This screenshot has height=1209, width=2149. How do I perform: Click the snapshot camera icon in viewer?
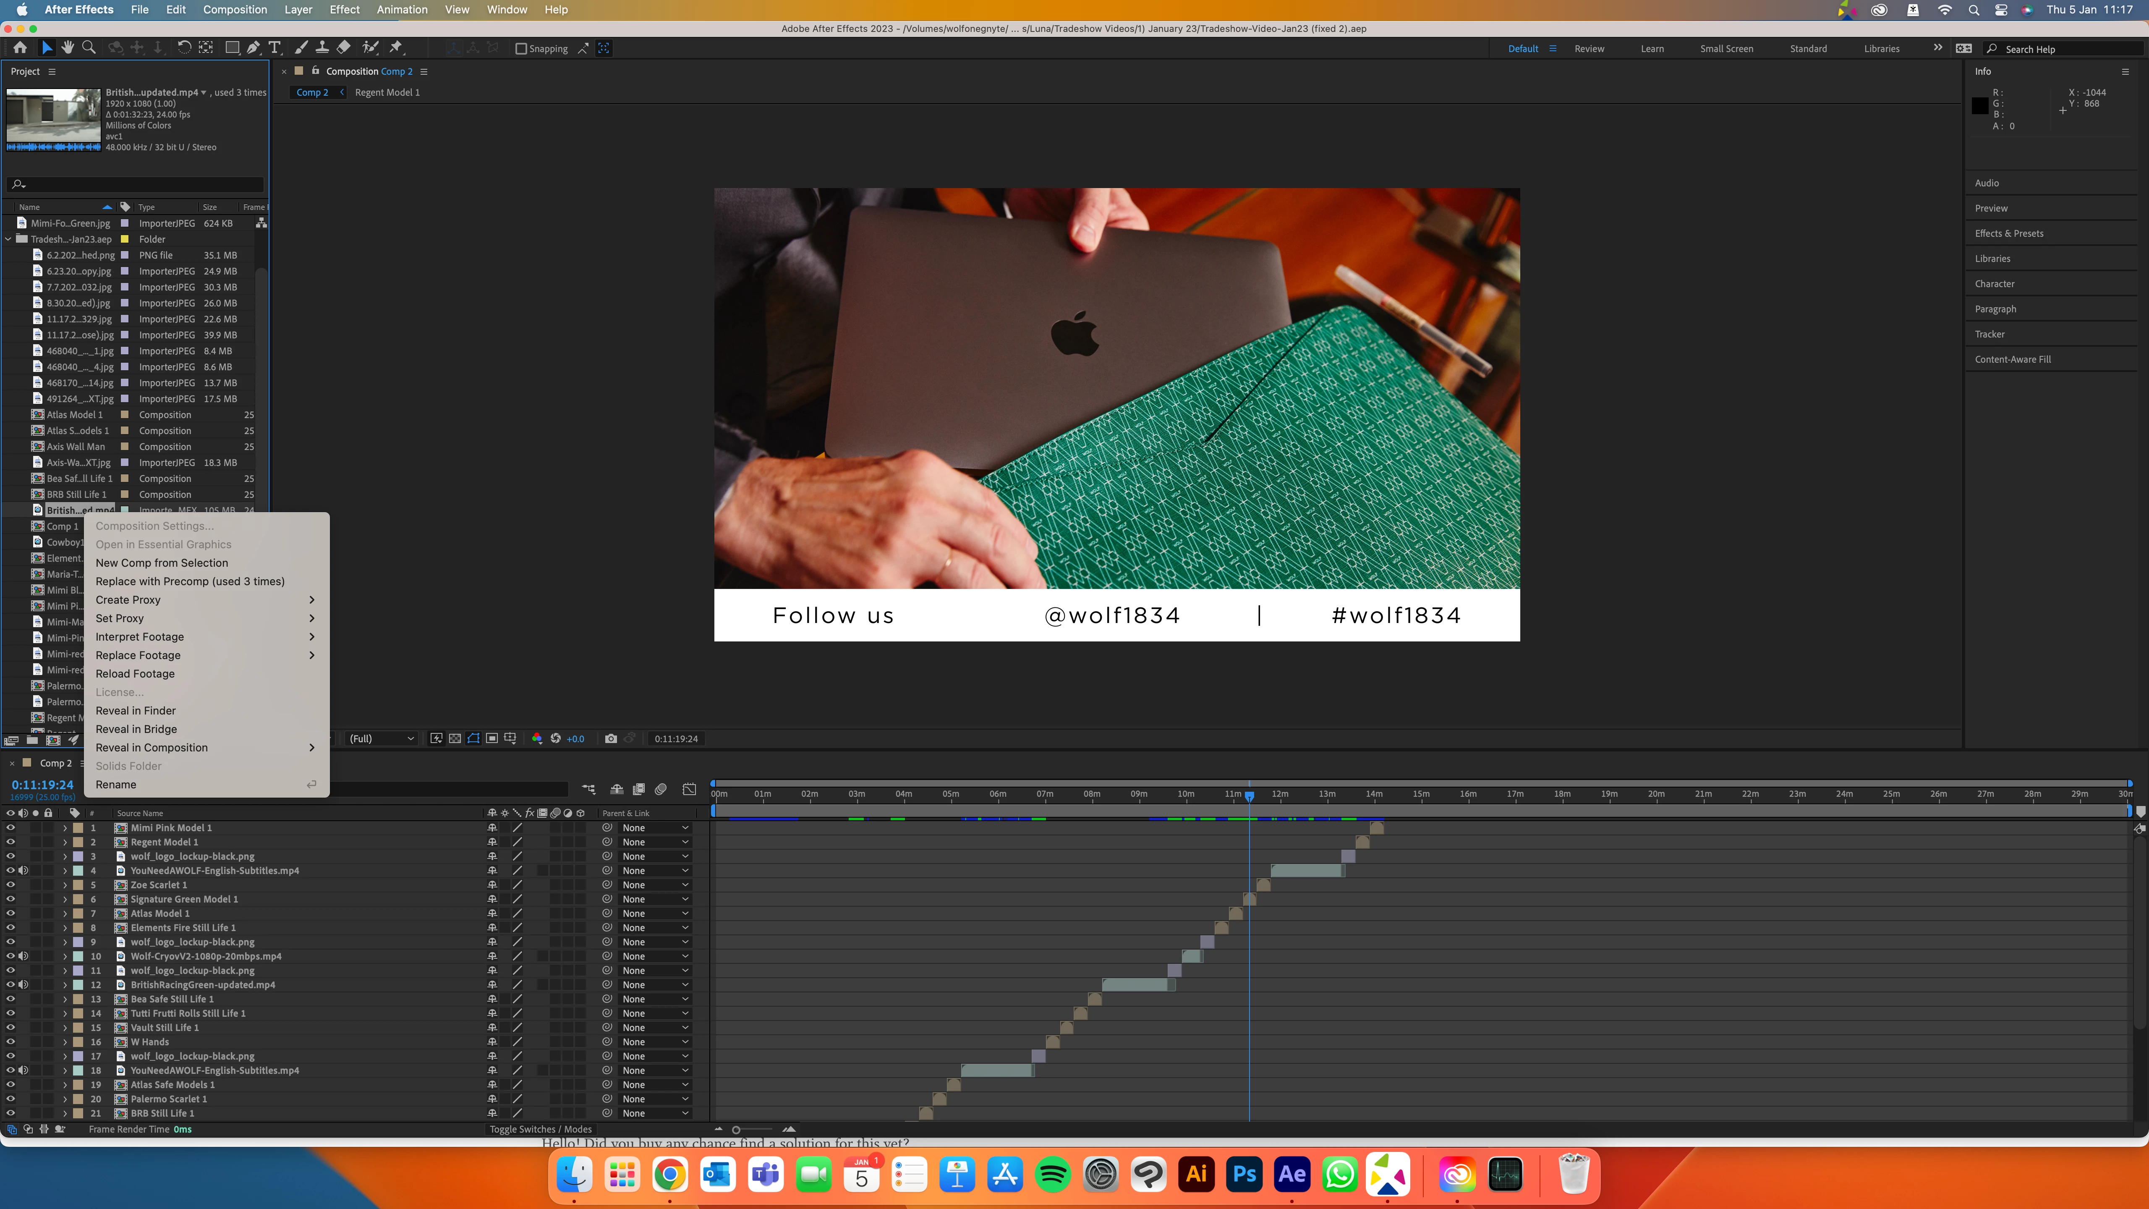click(611, 738)
